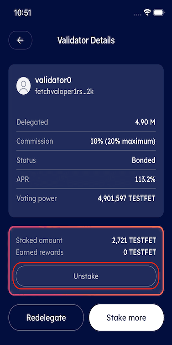Image resolution: width=172 pixels, height=345 pixels.
Task: Tap the Staked amount 2,721 TESTFET value
Action: tap(134, 241)
